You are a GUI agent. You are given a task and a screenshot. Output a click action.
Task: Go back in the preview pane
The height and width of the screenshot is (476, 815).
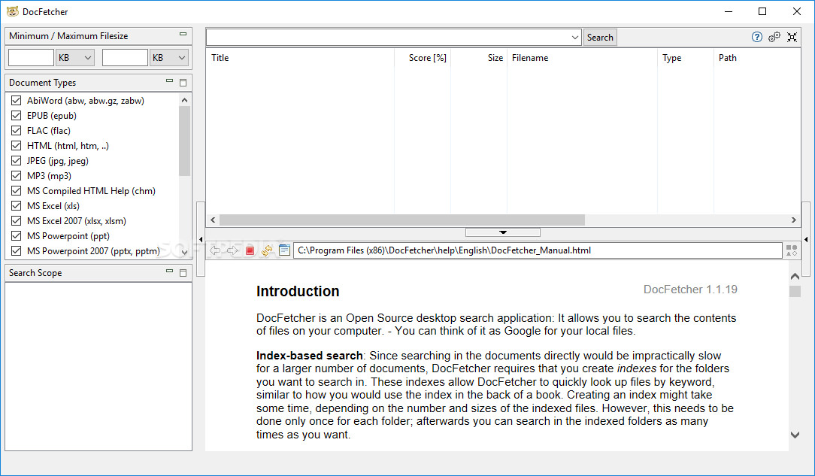point(217,250)
